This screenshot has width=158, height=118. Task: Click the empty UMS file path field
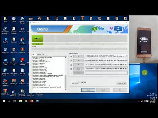click(106, 73)
